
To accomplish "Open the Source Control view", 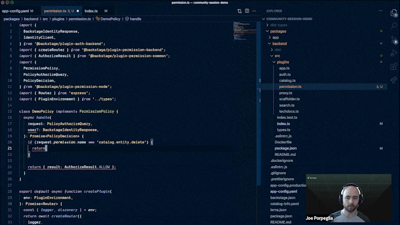I will click(x=393, y=39).
